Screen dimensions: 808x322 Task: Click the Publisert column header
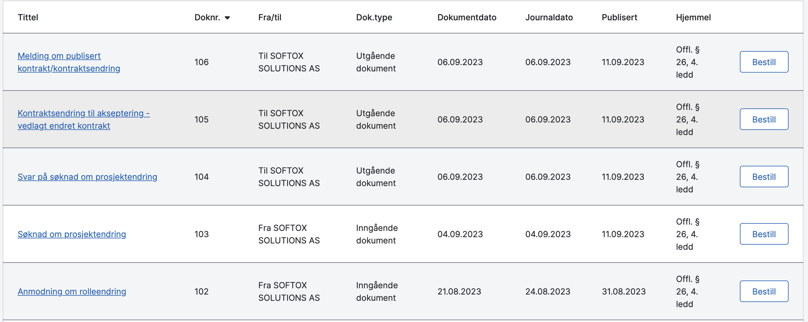[x=619, y=18]
